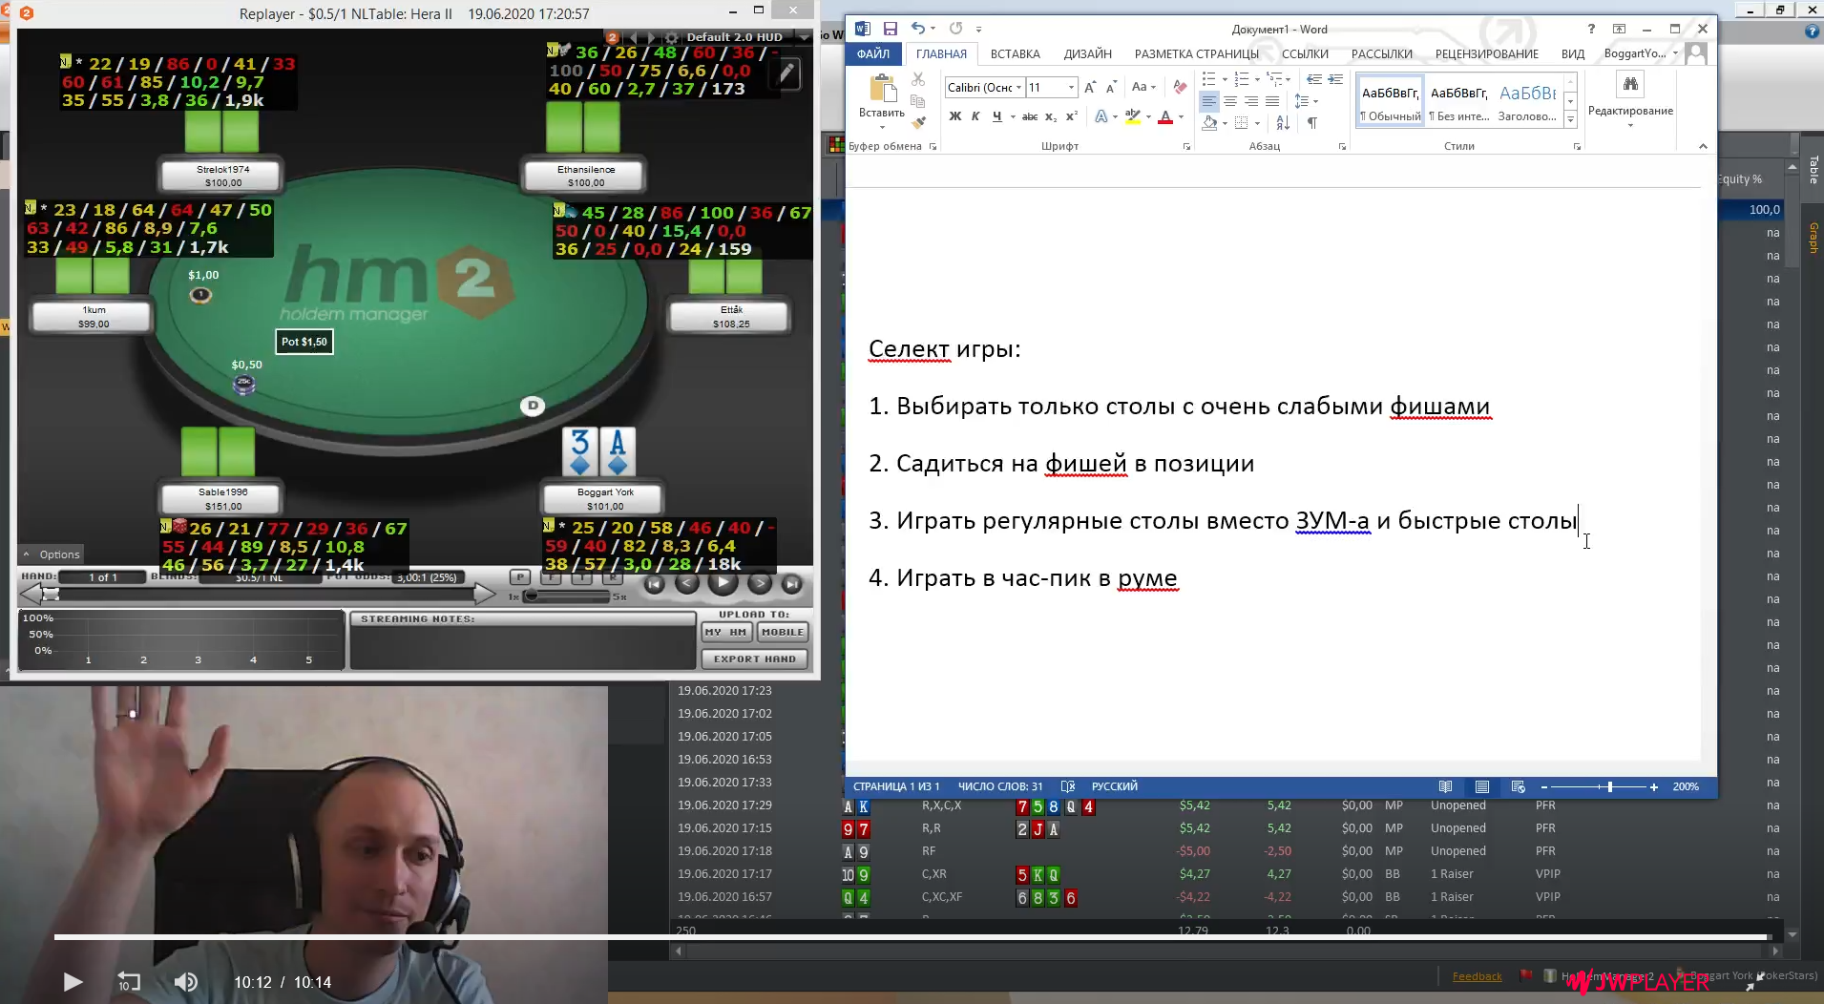Toggle superscript formatting
Screen dimensions: 1824x1004
[1071, 116]
